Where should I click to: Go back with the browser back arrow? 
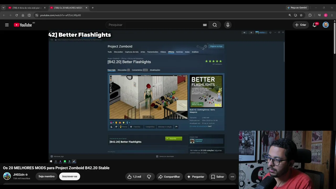click(x=4, y=15)
